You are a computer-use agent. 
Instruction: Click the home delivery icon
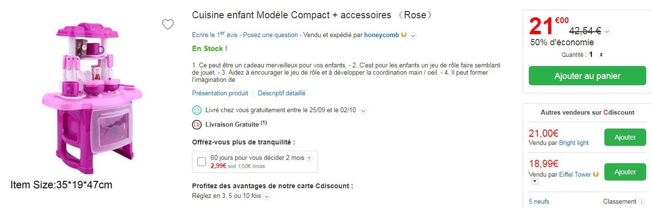196,110
